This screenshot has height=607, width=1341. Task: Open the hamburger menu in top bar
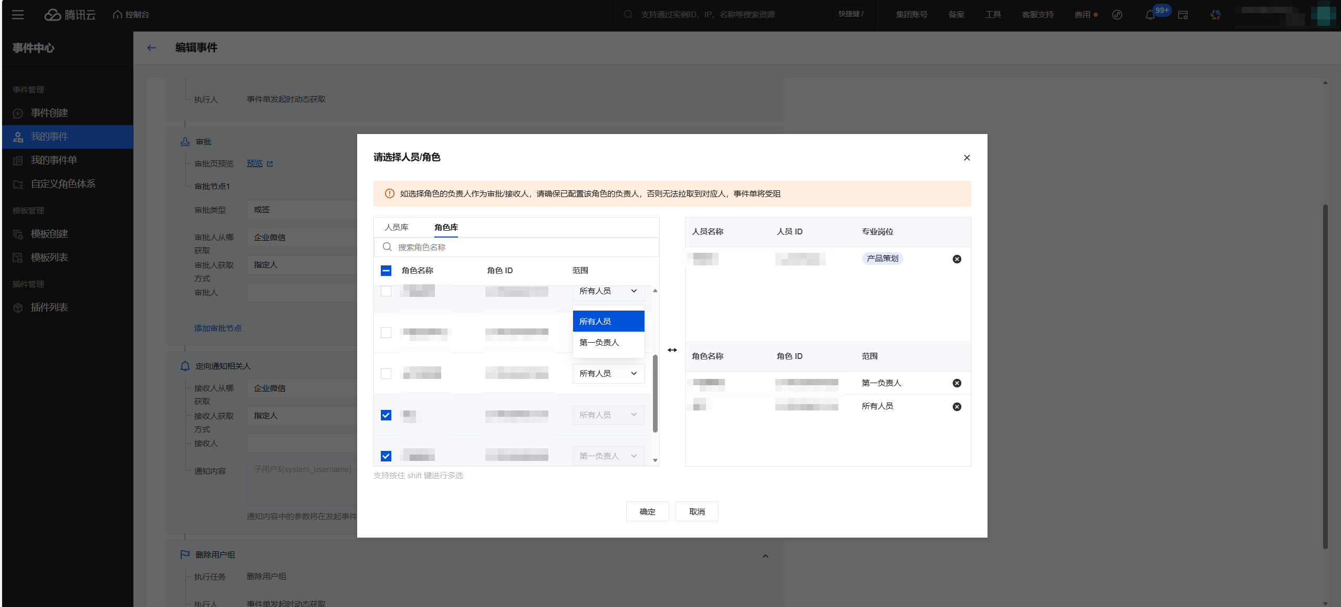tap(18, 15)
